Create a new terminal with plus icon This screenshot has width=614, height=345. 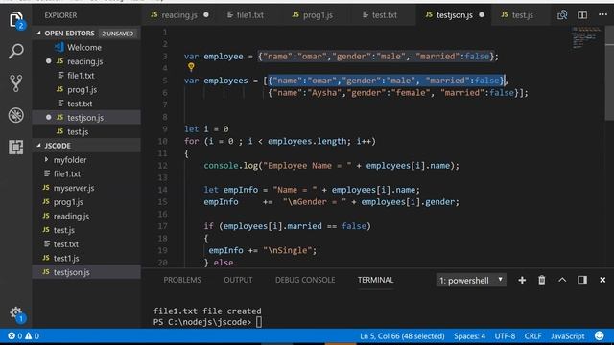tap(522, 280)
